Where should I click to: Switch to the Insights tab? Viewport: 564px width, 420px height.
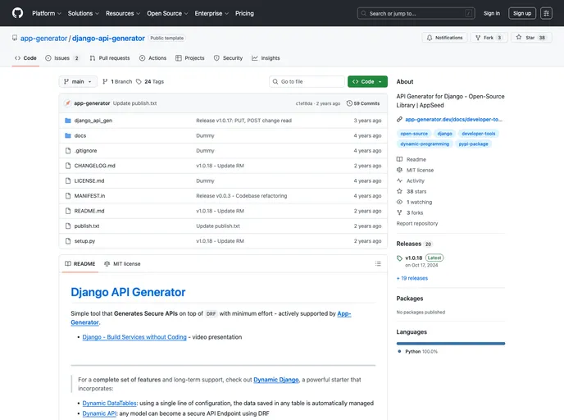pos(266,58)
